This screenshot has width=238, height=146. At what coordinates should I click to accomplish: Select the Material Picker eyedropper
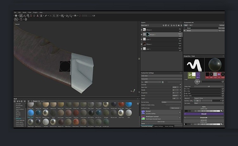click(x=46, y=16)
